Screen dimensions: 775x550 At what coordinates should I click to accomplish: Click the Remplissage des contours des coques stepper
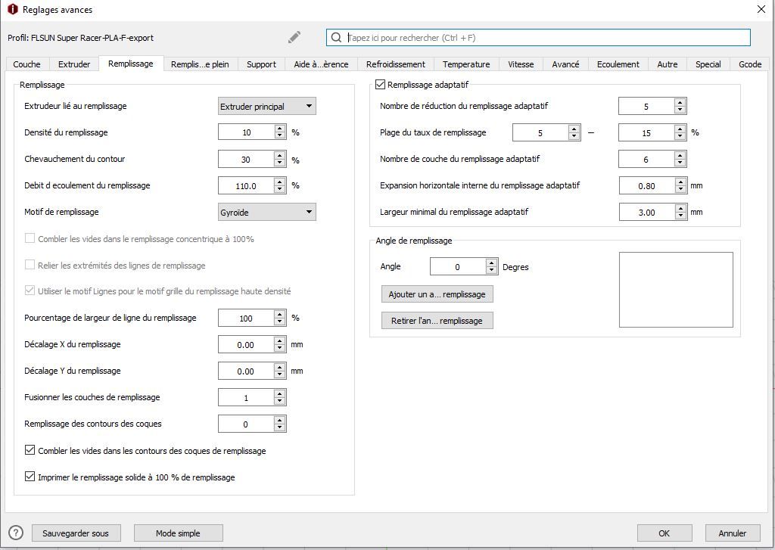coord(280,424)
